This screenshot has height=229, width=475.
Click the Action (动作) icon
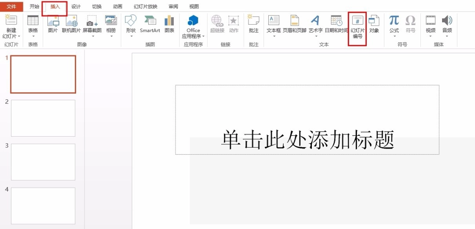(234, 20)
